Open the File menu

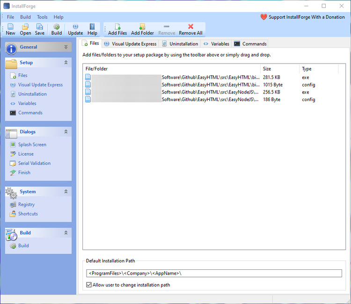pyautogui.click(x=10, y=17)
